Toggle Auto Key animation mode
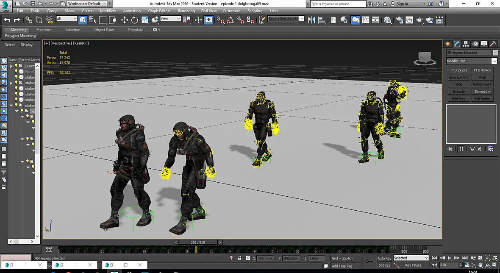500x273 pixels. click(384, 258)
